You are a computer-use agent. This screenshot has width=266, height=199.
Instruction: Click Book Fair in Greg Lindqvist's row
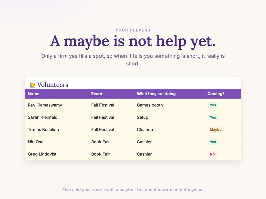101,154
